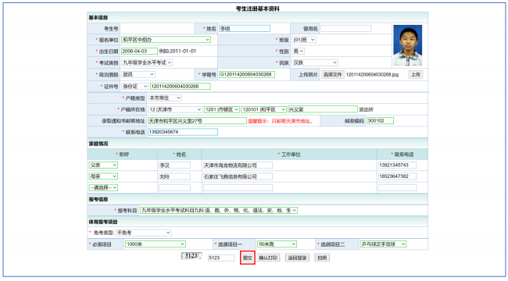Click the 确认打印 confirm print button
Image resolution: width=508 pixels, height=281 pixels.
coord(268,258)
